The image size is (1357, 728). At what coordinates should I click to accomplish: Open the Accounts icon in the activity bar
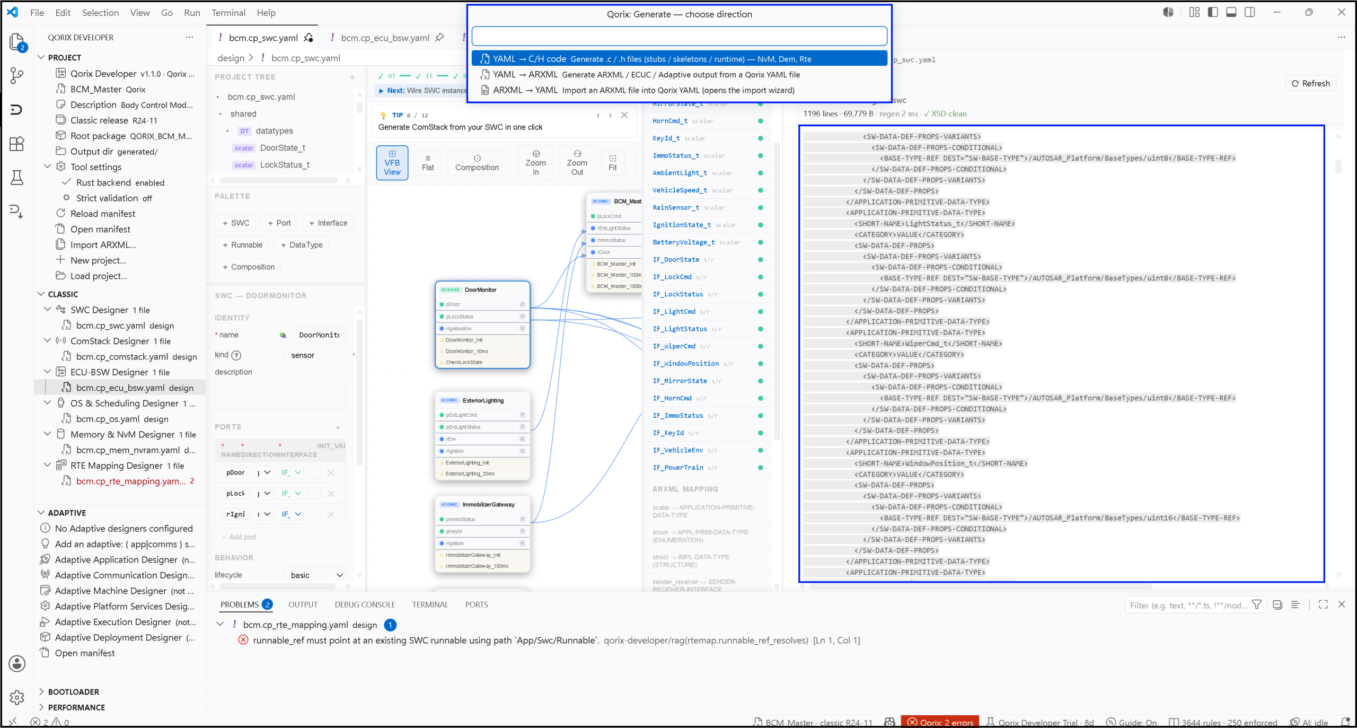coord(17,663)
